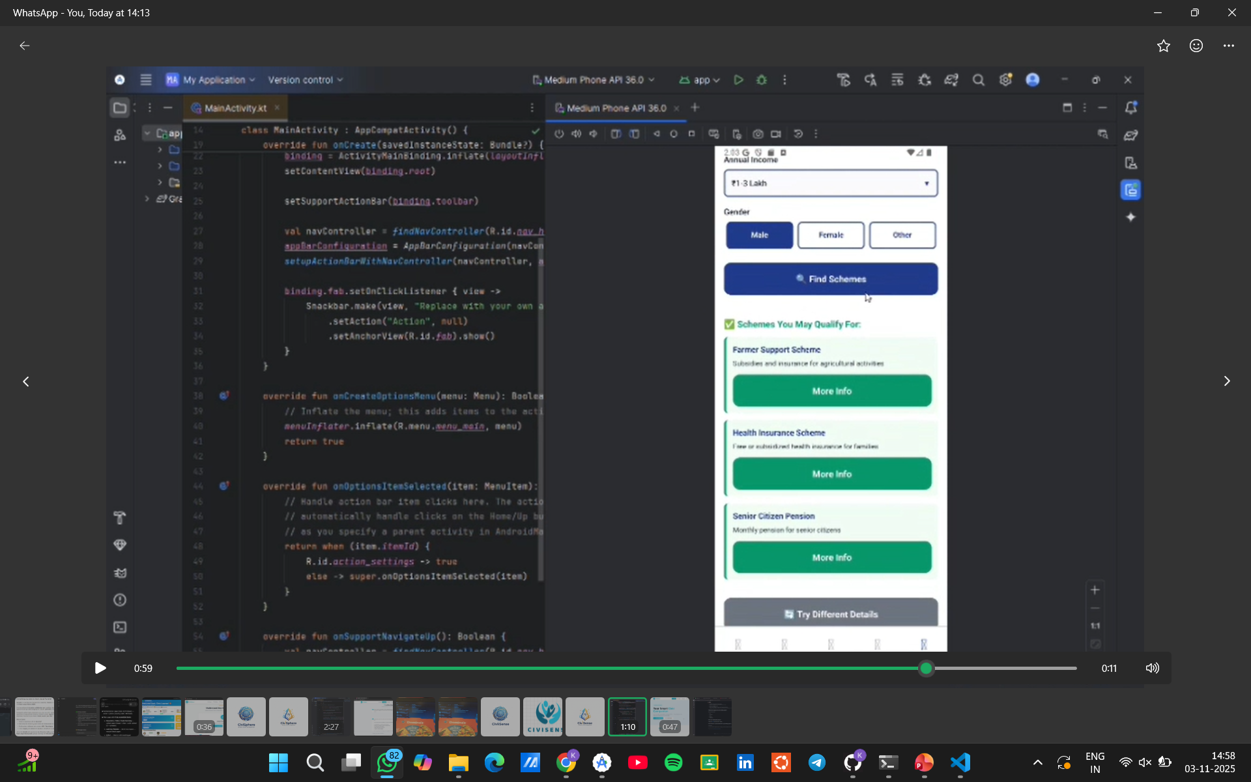
Task: Open the clock and date panel
Action: (x=1209, y=762)
